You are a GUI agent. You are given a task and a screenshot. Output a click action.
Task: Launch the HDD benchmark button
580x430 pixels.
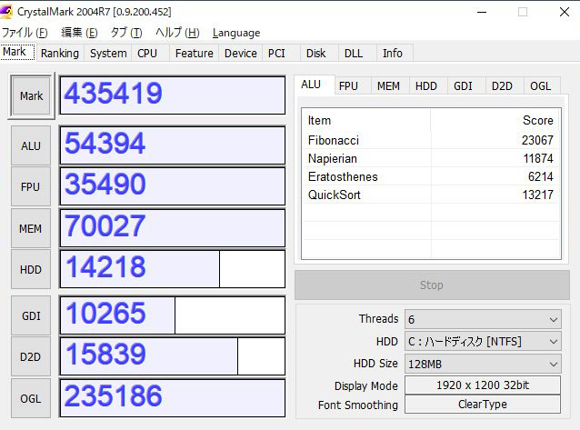[x=31, y=270]
